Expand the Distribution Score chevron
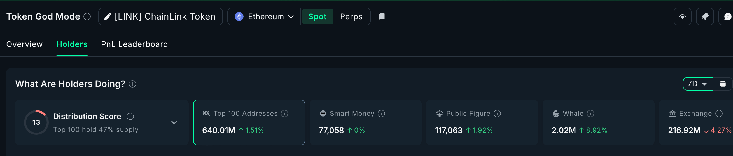 click(x=174, y=122)
